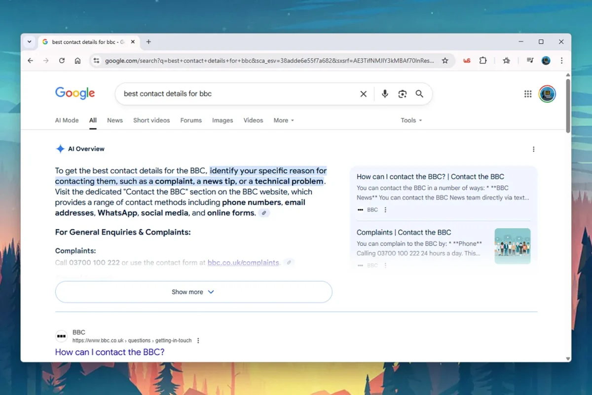
Task: Reload the page
Action: [x=62, y=61]
